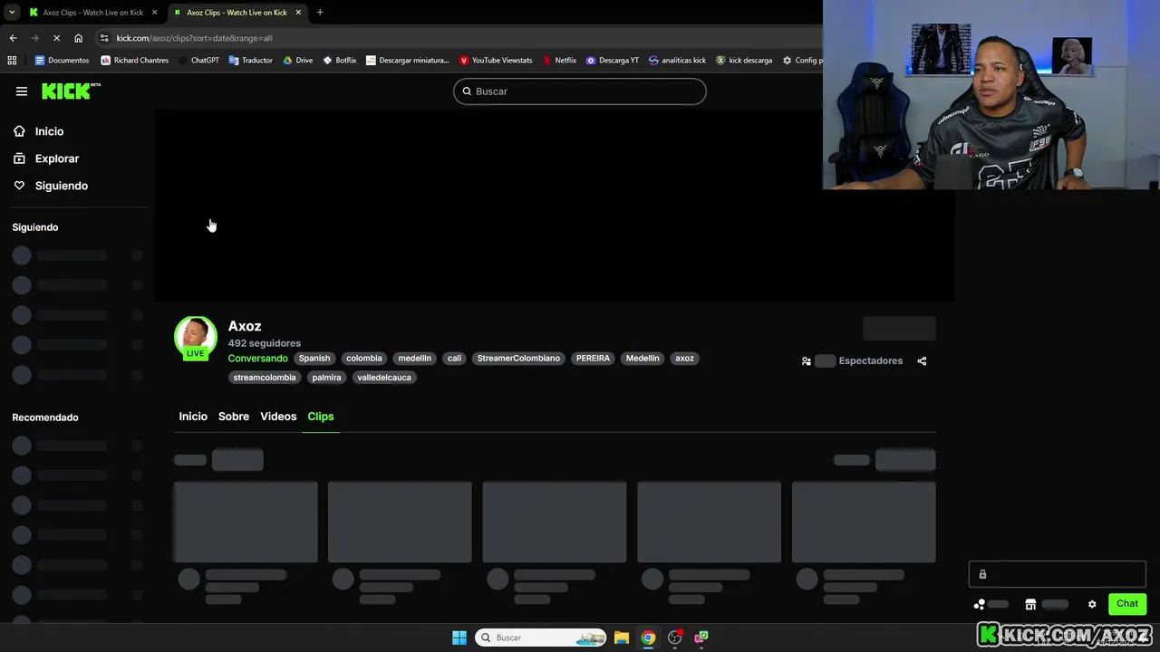Click the browser home button
Screen dimensions: 1160x652
[x=78, y=38]
